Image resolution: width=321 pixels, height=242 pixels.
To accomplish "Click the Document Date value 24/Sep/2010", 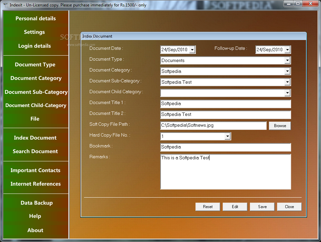I will (174, 49).
